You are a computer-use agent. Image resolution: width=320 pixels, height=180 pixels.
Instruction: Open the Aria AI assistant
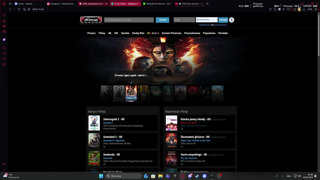tap(310, 9)
